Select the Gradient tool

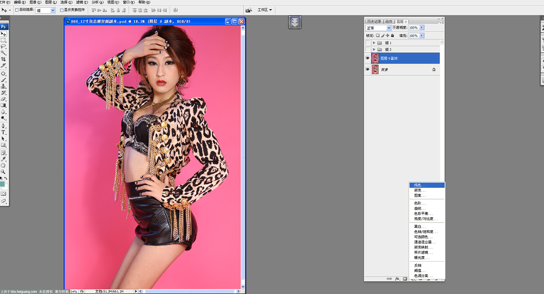coord(3,105)
